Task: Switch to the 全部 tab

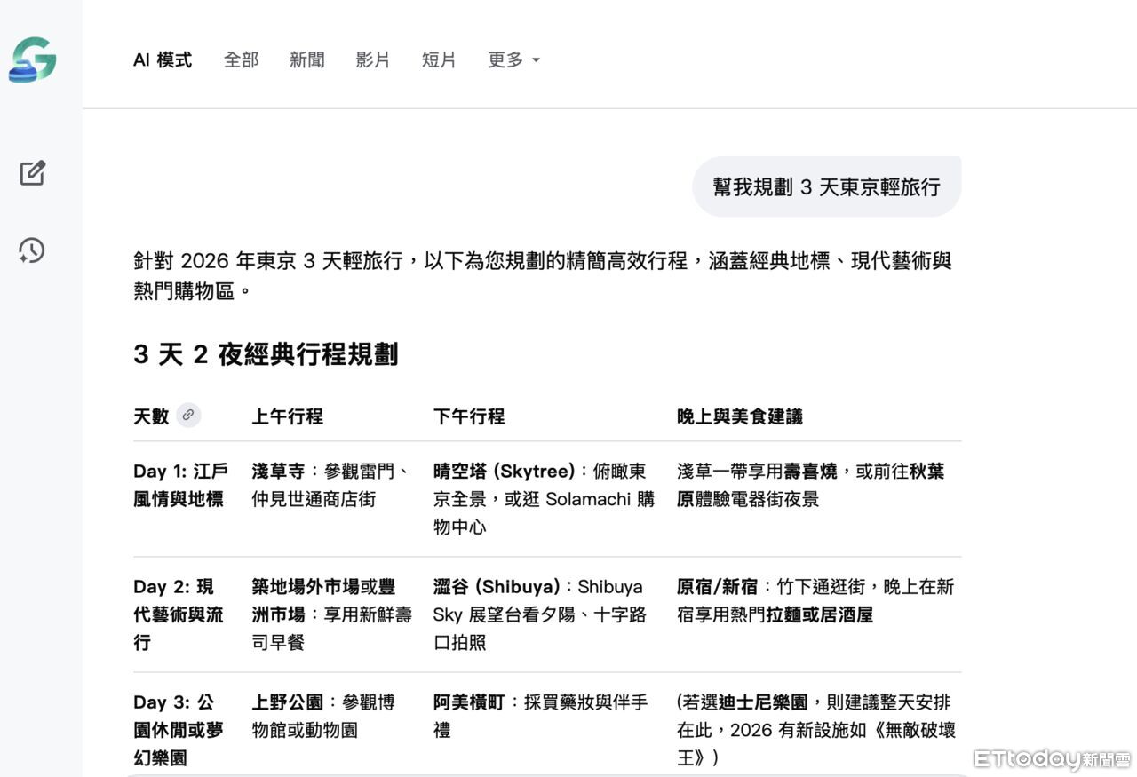Action: (x=241, y=59)
